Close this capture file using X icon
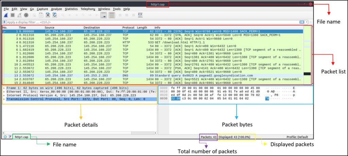This screenshot has width=348, height=156. coord(48,15)
